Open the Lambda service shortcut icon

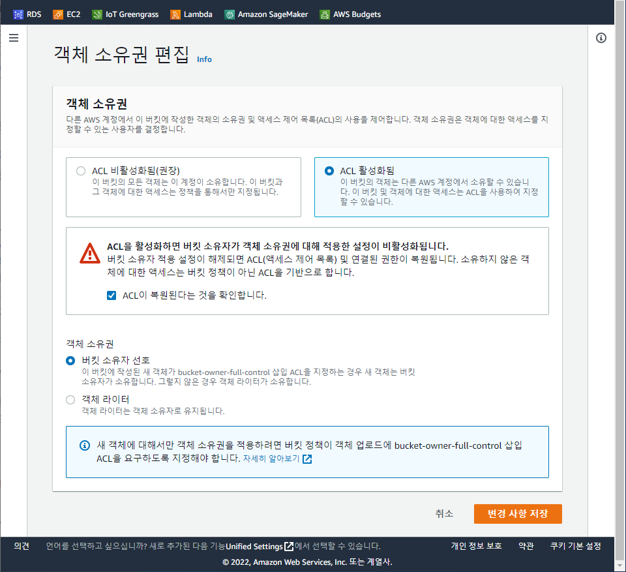point(175,15)
